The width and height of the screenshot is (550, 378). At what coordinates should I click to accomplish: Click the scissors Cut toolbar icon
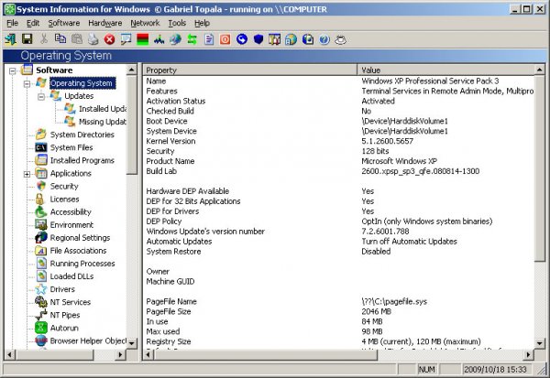[x=43, y=39]
